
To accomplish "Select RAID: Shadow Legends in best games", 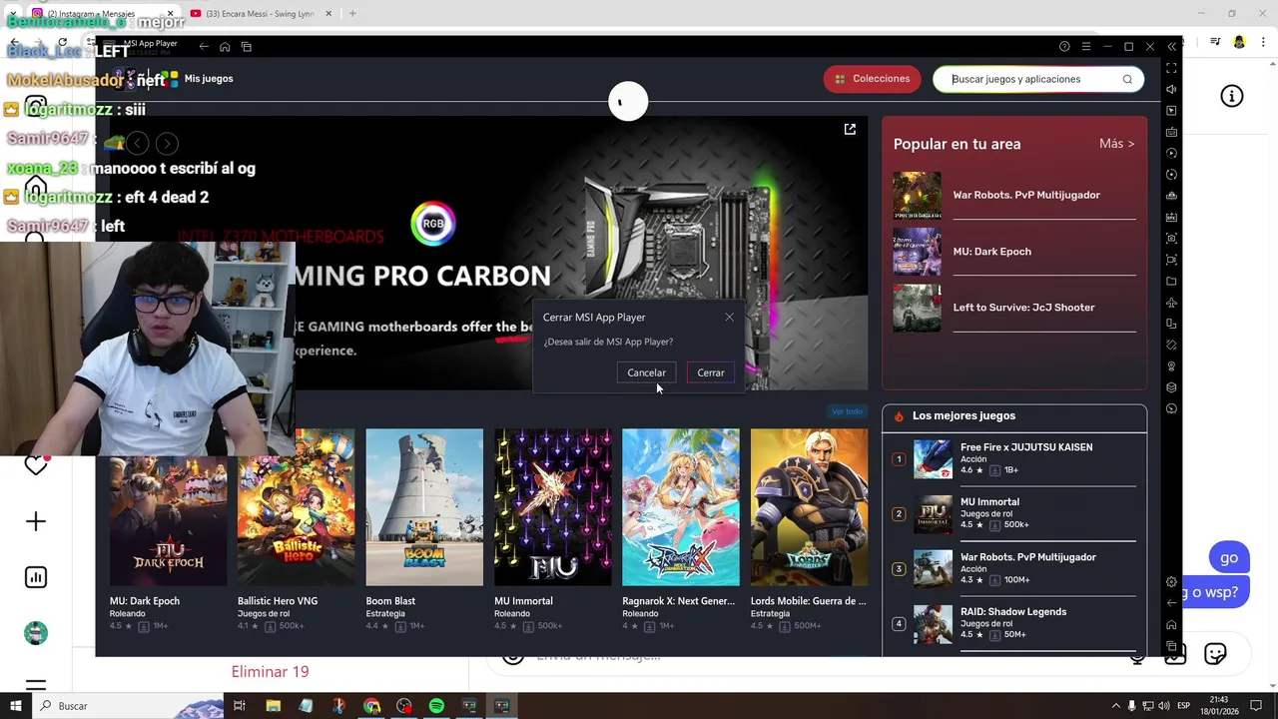I will coord(1014,624).
